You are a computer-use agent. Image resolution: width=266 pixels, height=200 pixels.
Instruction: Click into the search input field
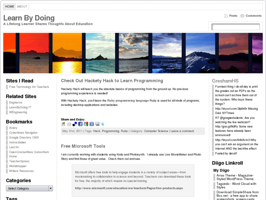236,27
